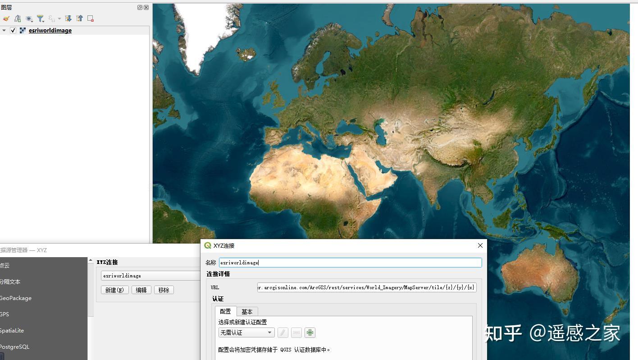Viewport: 638px width, 360px height.
Task: Click the 移除 remove connection button
Action: (x=164, y=290)
